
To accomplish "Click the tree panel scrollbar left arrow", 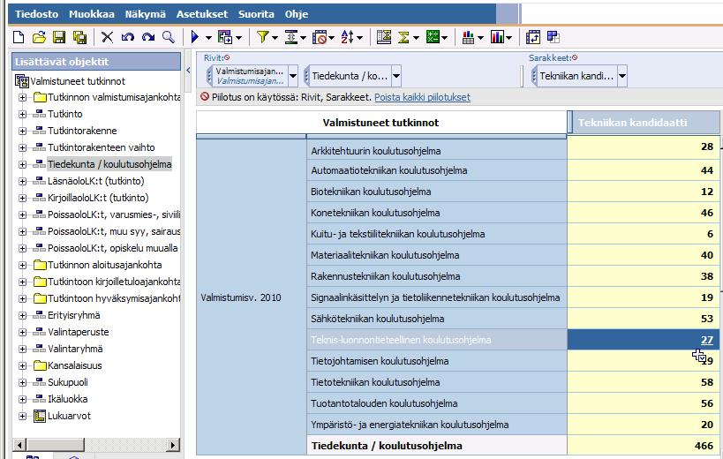I will [x=19, y=445].
